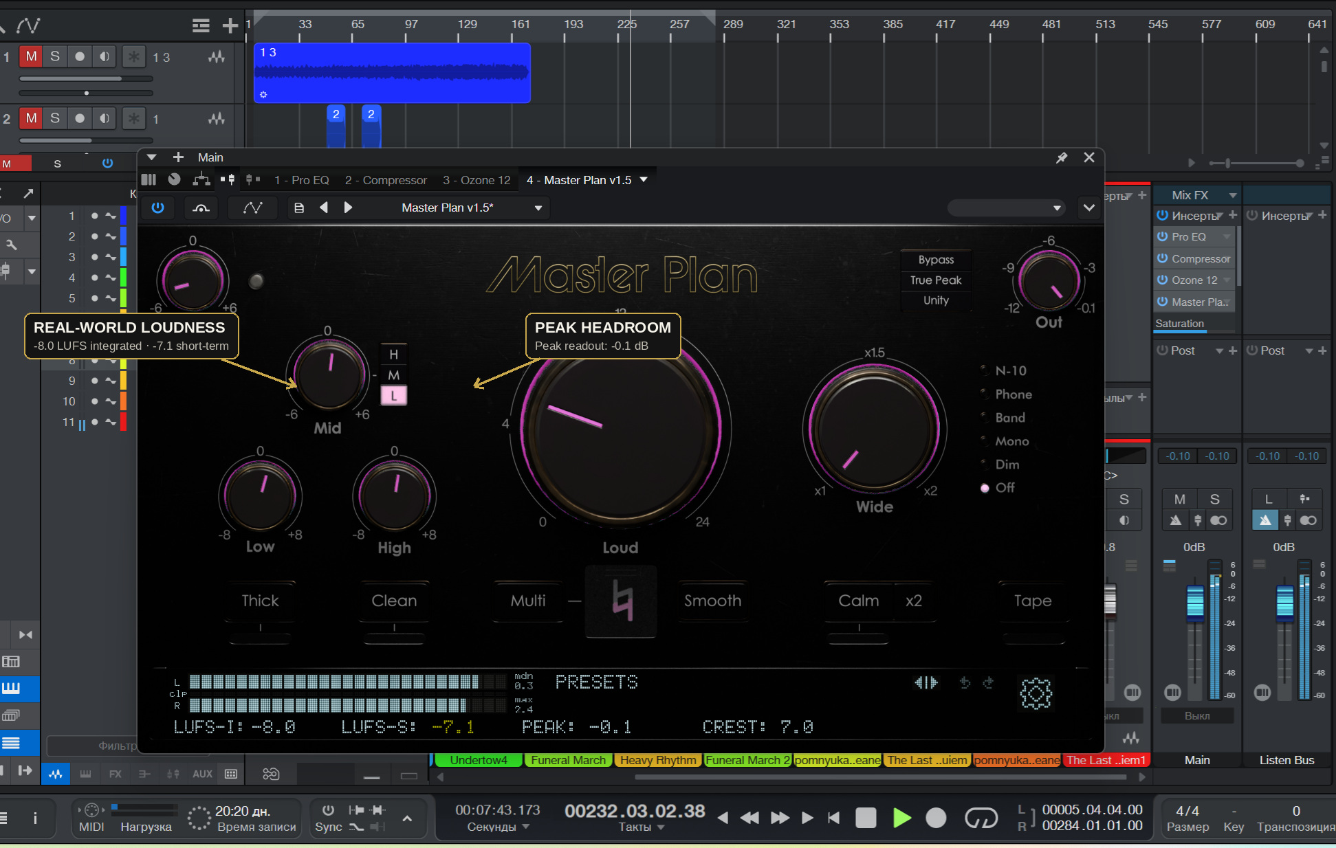Toggle x2 oversampling button
The height and width of the screenshot is (848, 1336).
coord(914,601)
